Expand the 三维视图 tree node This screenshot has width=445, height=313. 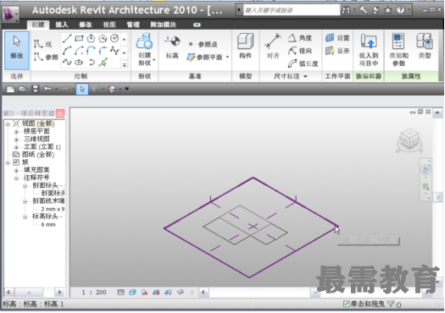coord(16,140)
